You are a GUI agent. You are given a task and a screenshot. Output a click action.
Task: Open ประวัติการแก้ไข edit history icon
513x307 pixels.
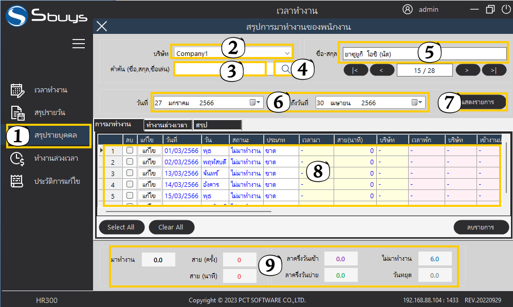pyautogui.click(x=18, y=181)
